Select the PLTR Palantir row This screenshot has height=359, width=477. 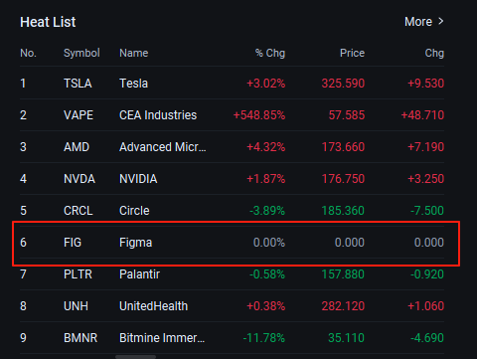[x=232, y=274]
